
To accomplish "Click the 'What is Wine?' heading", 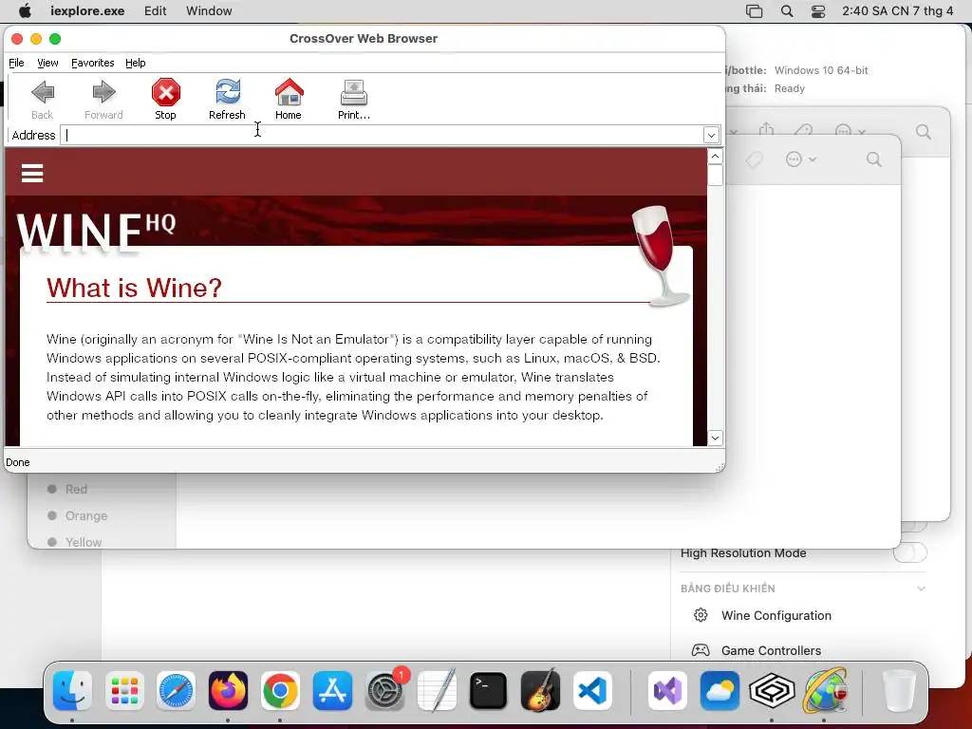I will point(134,288).
